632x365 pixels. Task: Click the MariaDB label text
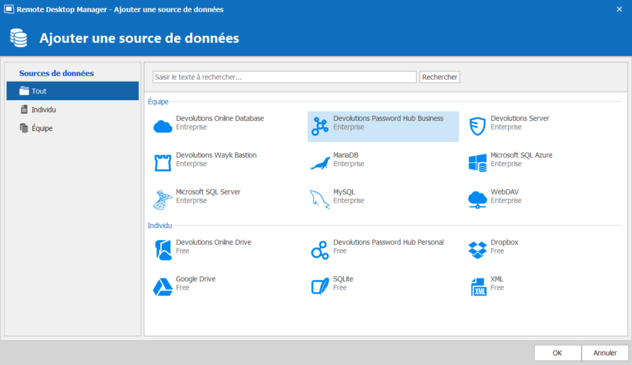346,155
